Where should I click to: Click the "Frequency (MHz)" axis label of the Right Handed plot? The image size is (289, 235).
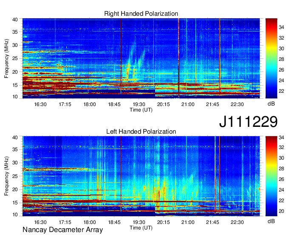[x=6, y=58]
